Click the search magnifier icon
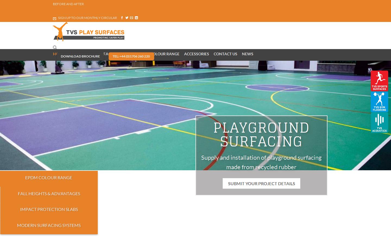The width and height of the screenshot is (391, 244). (55, 47)
